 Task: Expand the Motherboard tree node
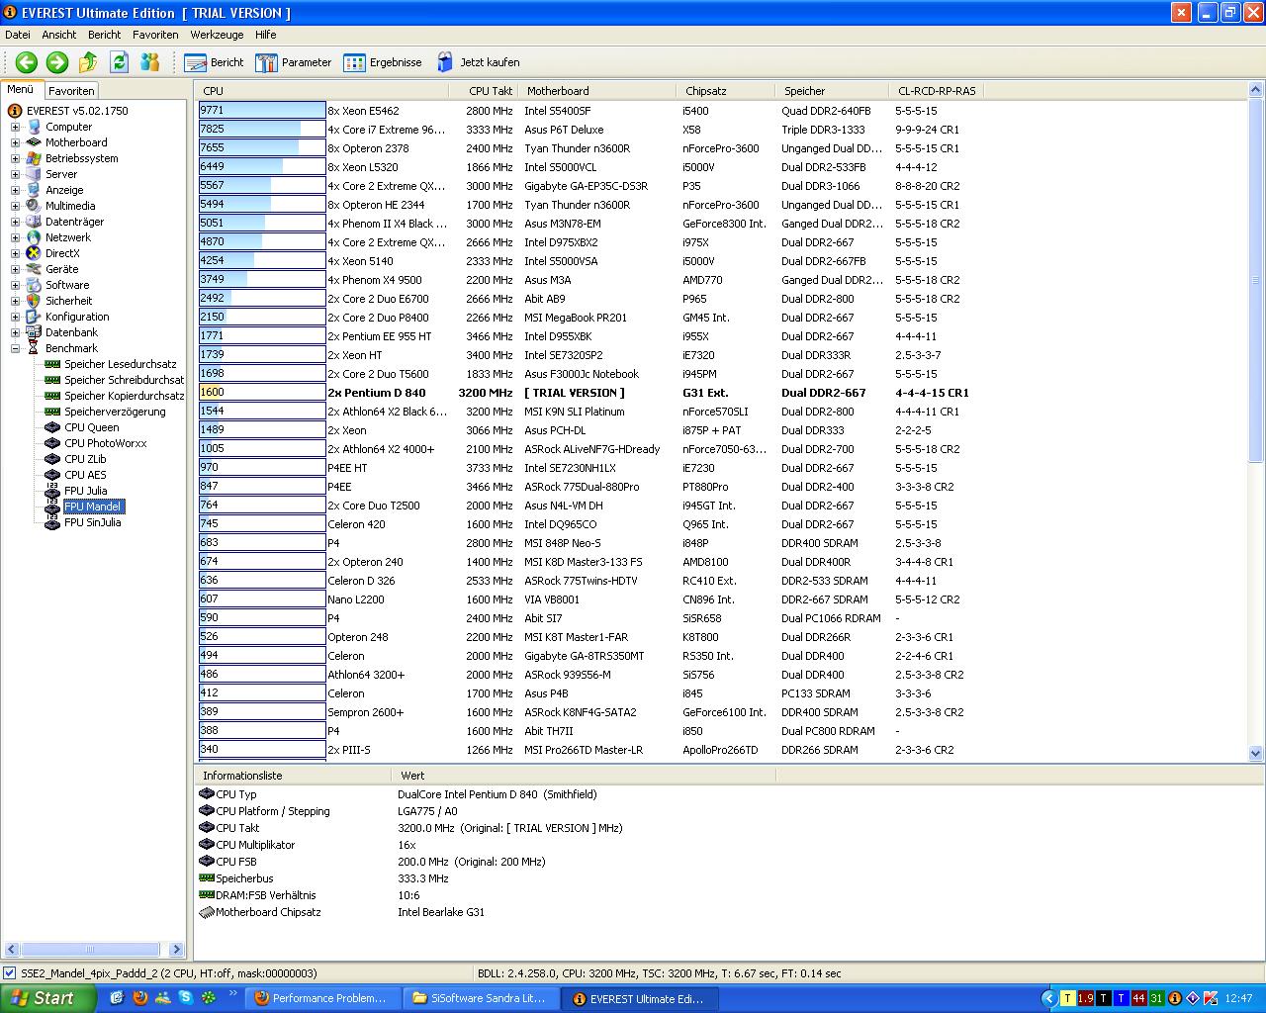click(15, 142)
